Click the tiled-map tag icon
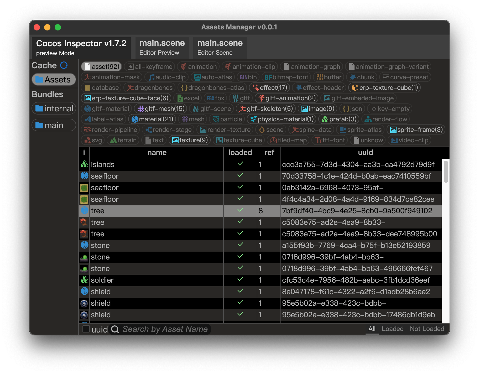 [274, 140]
